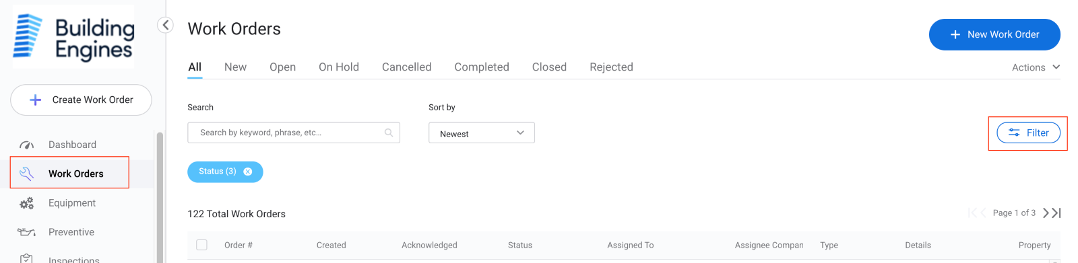Open the Dashboard gauge icon
Viewport: 1078px width, 263px height.
(26, 145)
